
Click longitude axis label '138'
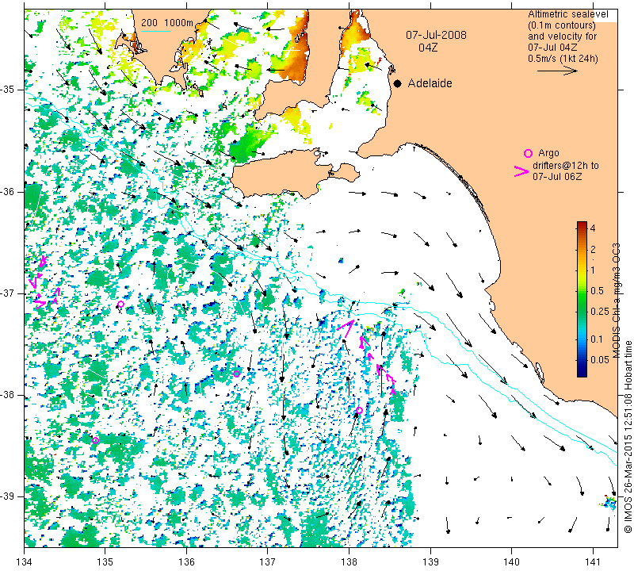point(349,562)
